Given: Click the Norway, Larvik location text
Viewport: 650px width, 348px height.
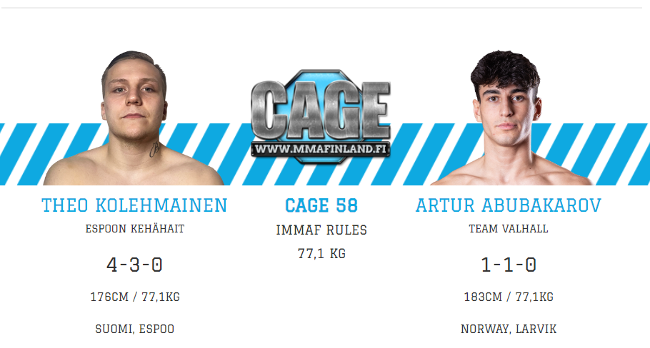Looking at the screenshot, I should click(x=509, y=329).
